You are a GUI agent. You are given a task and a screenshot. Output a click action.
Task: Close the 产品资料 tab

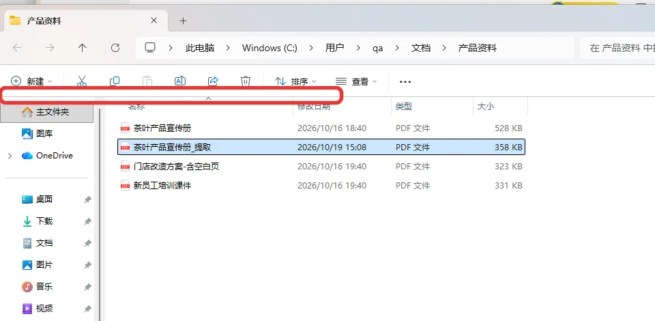point(154,20)
